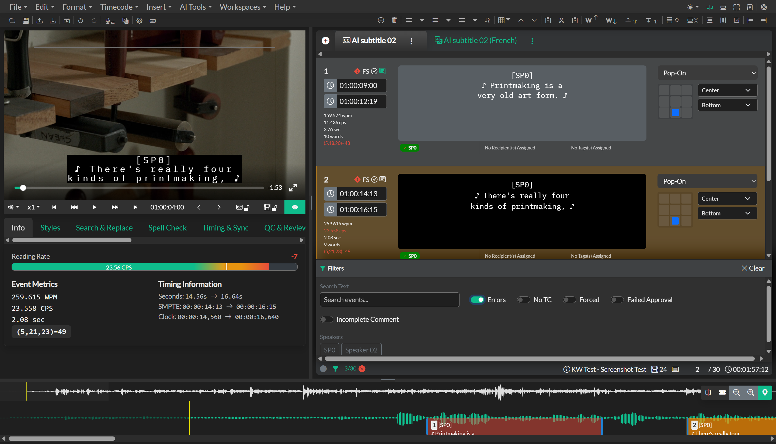776x444 pixels.
Task: Click the delete event trash icon
Action: pos(394,20)
